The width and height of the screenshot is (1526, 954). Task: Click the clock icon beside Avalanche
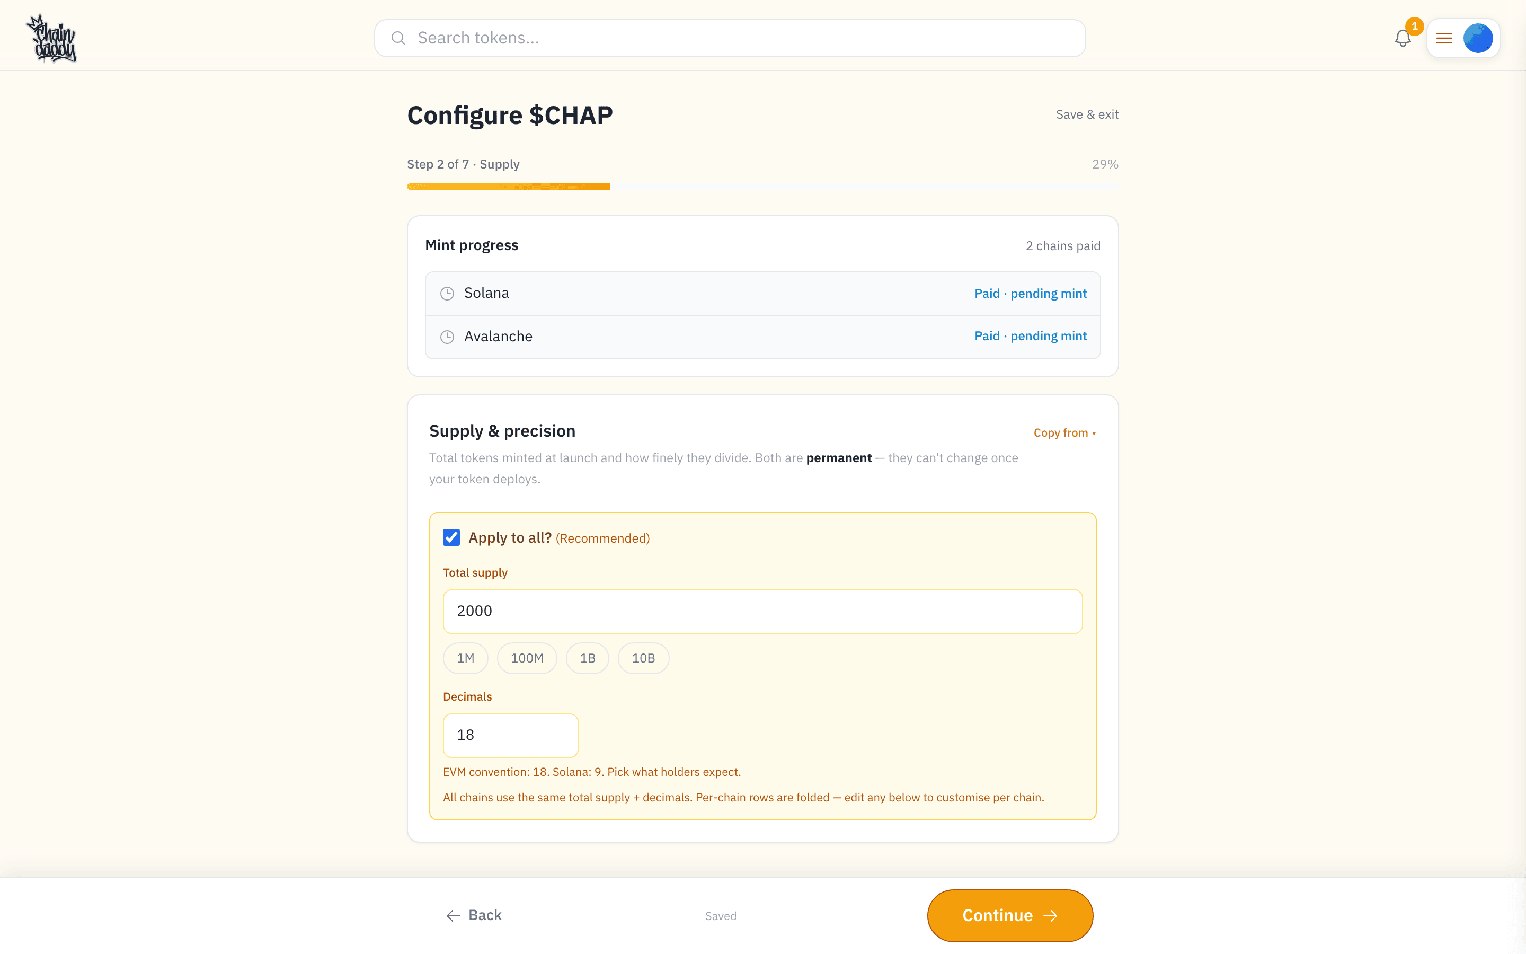pos(447,337)
